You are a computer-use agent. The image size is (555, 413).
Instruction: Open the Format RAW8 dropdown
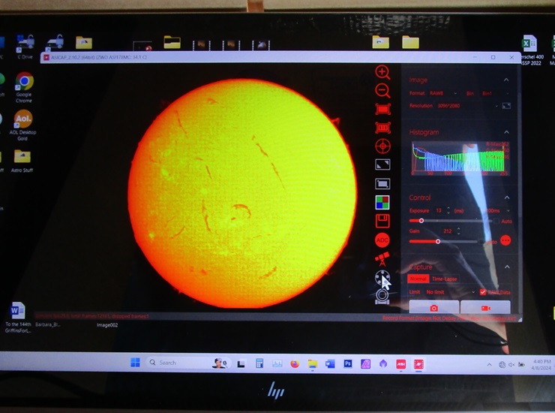(x=443, y=93)
